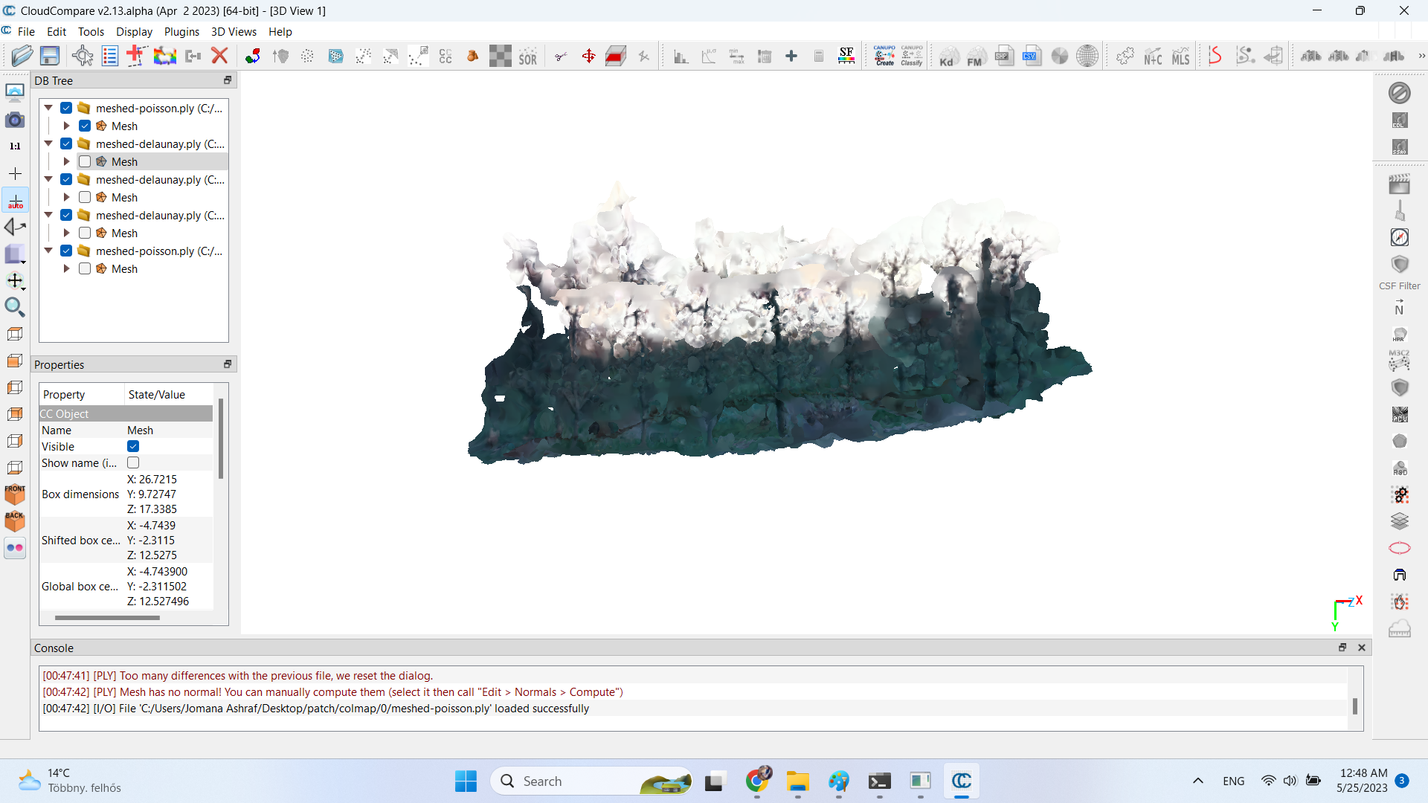1428x803 pixels.
Task: Open a file with the Open tool
Action: [x=22, y=56]
